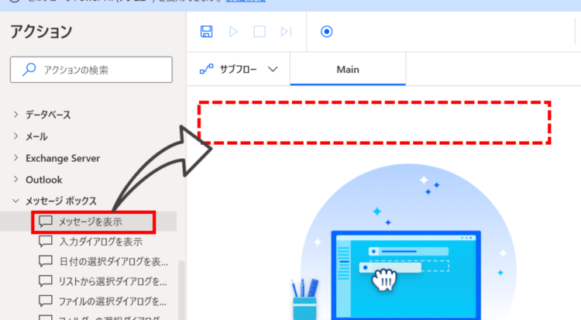Click the subflow icon beside サブフロー
581x320 pixels.
coord(206,69)
